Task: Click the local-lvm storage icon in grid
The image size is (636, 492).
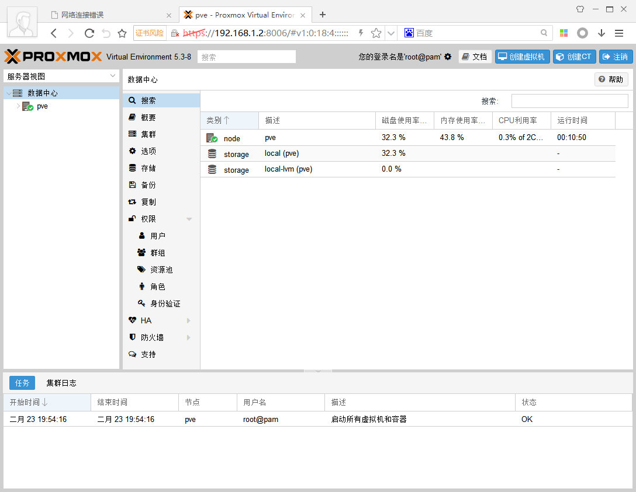Action: click(212, 169)
